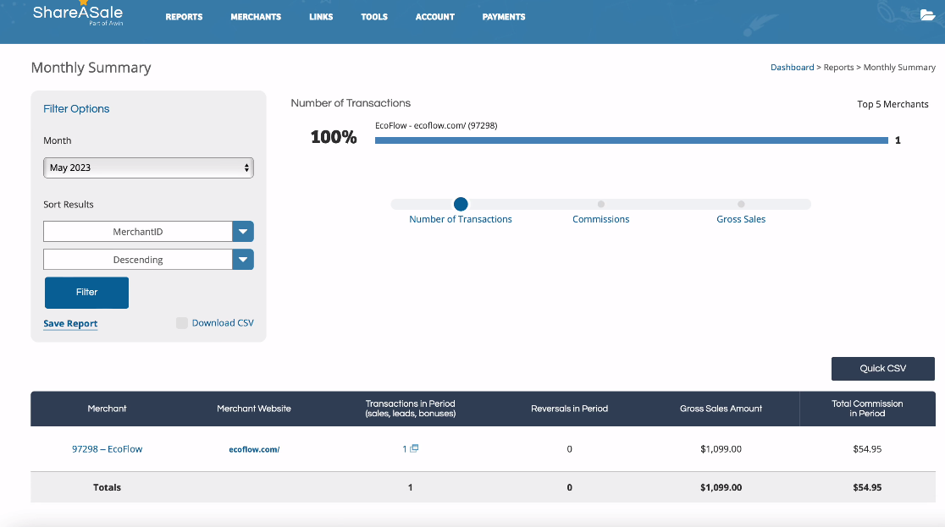Click the Top 5 Merchants label
The width and height of the screenshot is (945, 527).
[892, 104]
